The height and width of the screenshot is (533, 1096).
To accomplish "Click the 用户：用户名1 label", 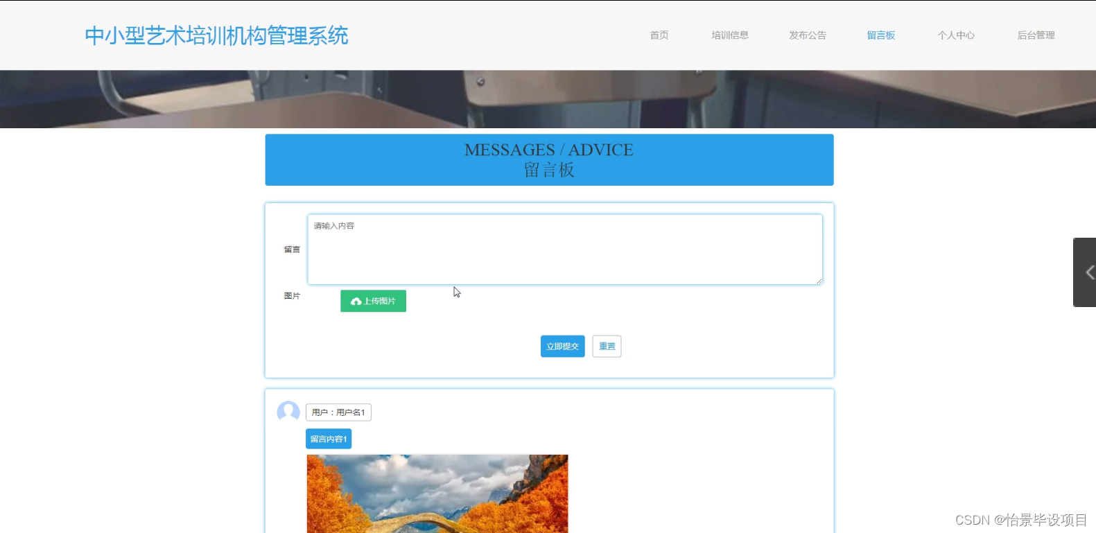I will coord(338,412).
